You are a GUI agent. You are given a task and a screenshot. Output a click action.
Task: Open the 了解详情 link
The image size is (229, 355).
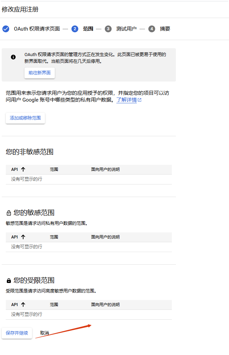pyautogui.click(x=127, y=100)
